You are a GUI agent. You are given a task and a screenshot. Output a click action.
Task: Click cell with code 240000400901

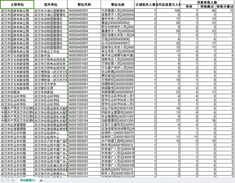coord(84,11)
